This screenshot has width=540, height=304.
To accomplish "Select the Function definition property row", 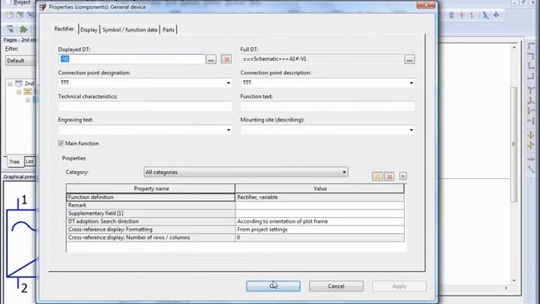I will [150, 197].
